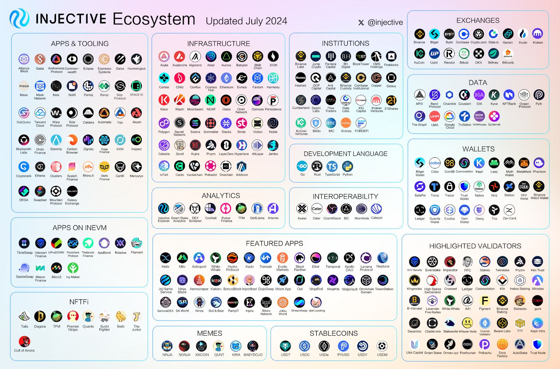The image size is (560, 369).
Task: Select the TimeSwap icon in inEVM apps
Action: coord(24,243)
